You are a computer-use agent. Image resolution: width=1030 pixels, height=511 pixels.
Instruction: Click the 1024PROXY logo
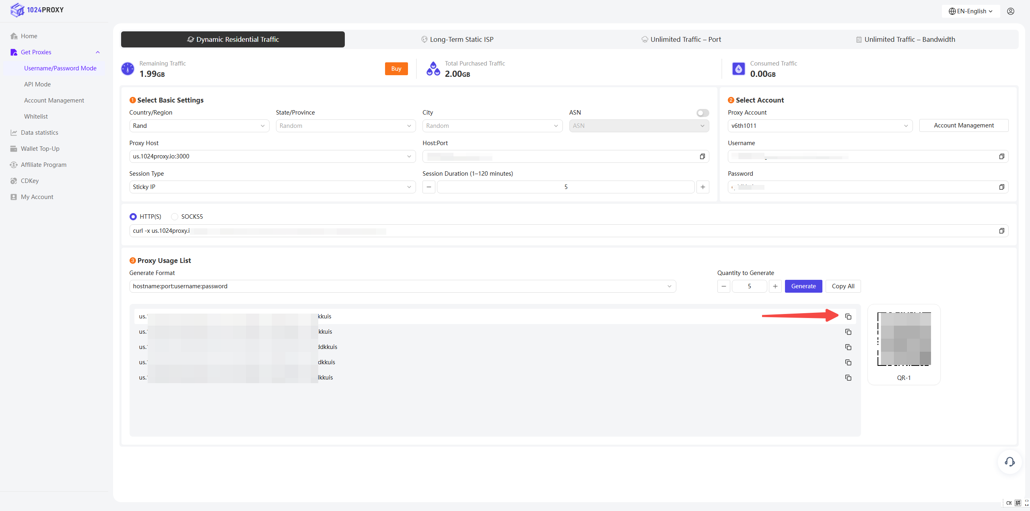tap(37, 10)
